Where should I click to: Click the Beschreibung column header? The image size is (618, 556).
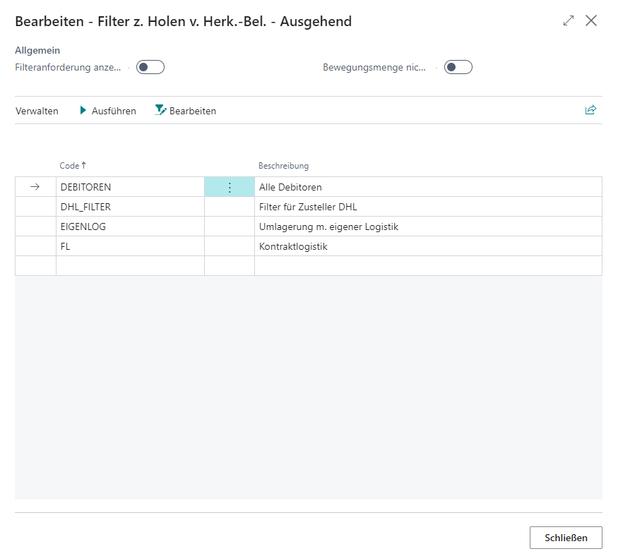[283, 166]
